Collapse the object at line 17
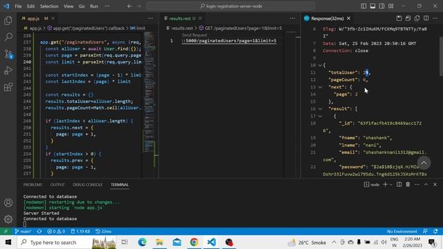Image resolution: width=443 pixels, height=249 pixels. pyautogui.click(x=320, y=116)
